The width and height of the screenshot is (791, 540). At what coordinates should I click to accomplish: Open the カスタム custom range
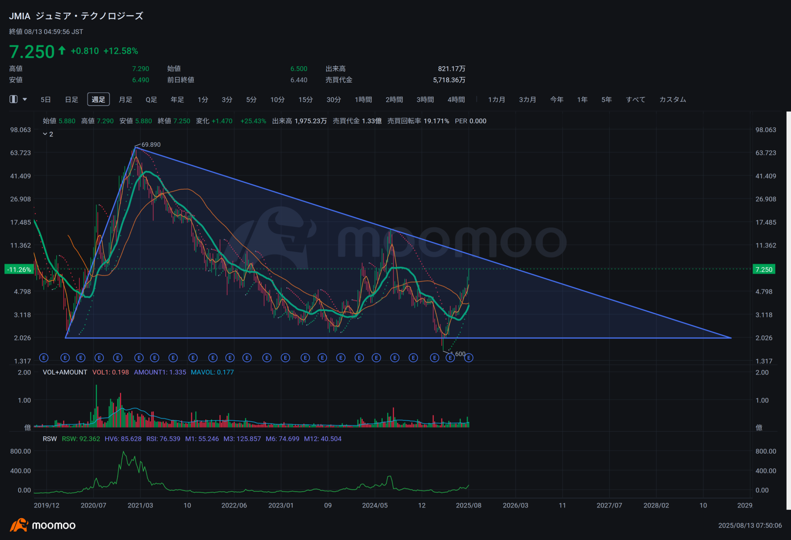[x=673, y=99]
